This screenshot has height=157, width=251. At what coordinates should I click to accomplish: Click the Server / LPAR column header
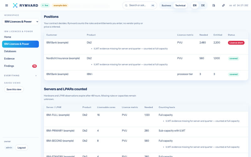(x=54, y=107)
